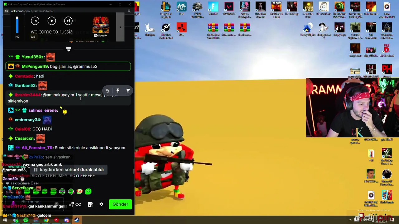The height and width of the screenshot is (224, 399).
Task: Reply to ibrahim3444's chat message
Action: coord(108,91)
